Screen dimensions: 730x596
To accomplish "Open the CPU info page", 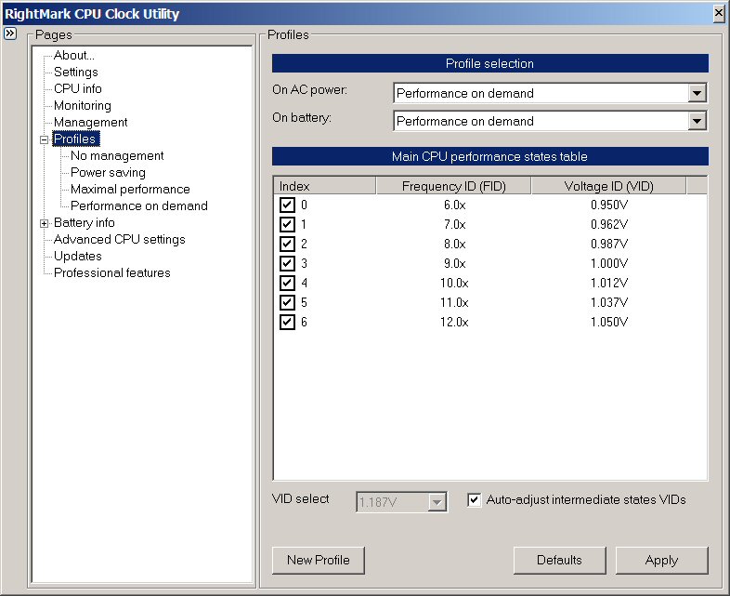I will tap(78, 89).
